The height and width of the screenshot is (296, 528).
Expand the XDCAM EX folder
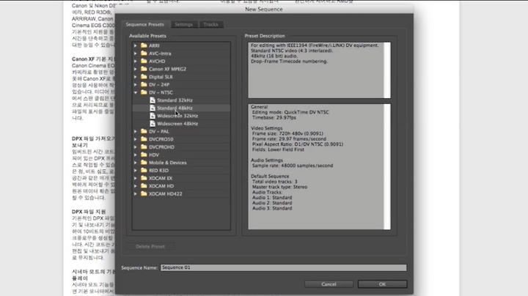[x=136, y=178]
